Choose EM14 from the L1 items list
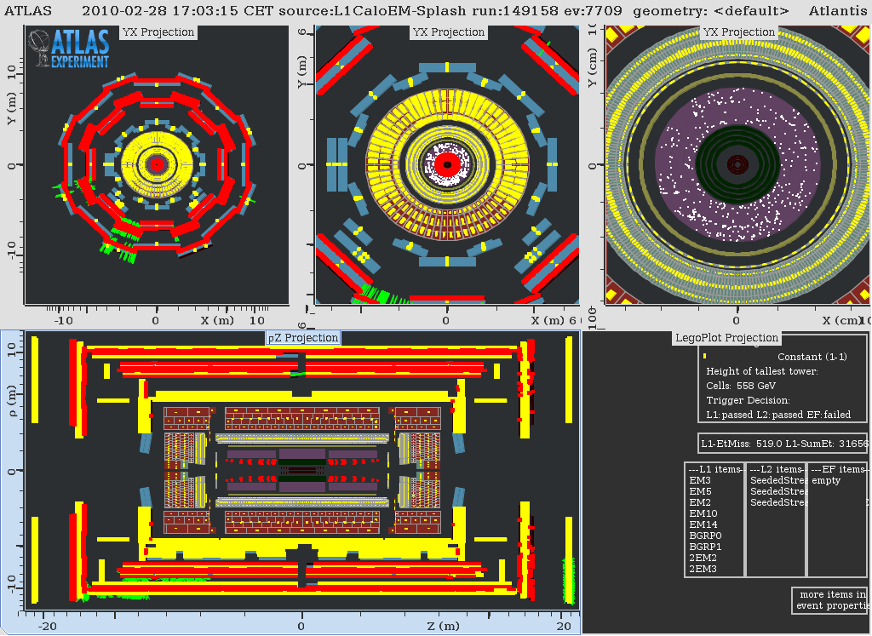This screenshot has width=872, height=636. pos(703,524)
